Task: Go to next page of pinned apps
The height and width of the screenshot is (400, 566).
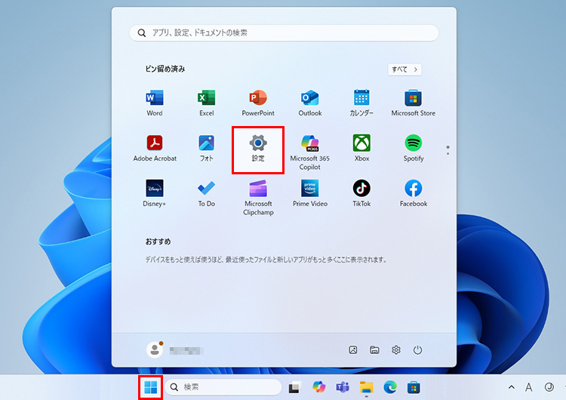Action: click(x=448, y=153)
